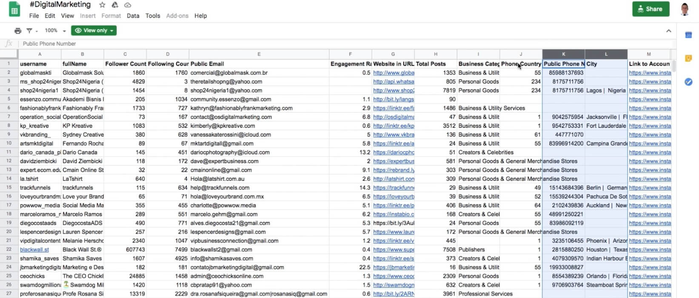Select the cell comercial@globalmask.com.br
The width and height of the screenshot is (699, 298).
pos(259,73)
